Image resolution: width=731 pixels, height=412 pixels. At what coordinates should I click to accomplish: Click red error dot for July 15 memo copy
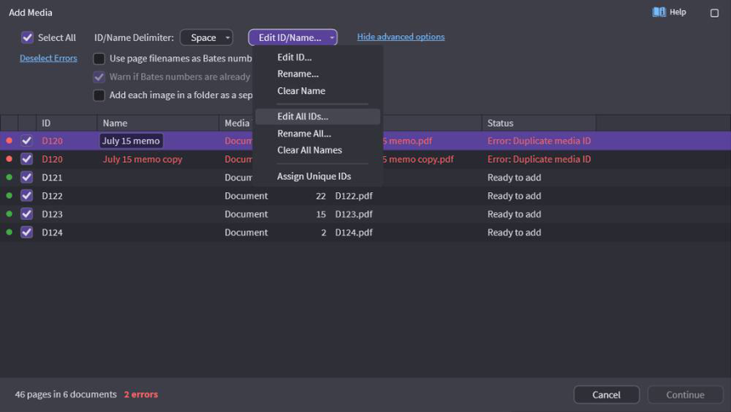[x=9, y=159]
